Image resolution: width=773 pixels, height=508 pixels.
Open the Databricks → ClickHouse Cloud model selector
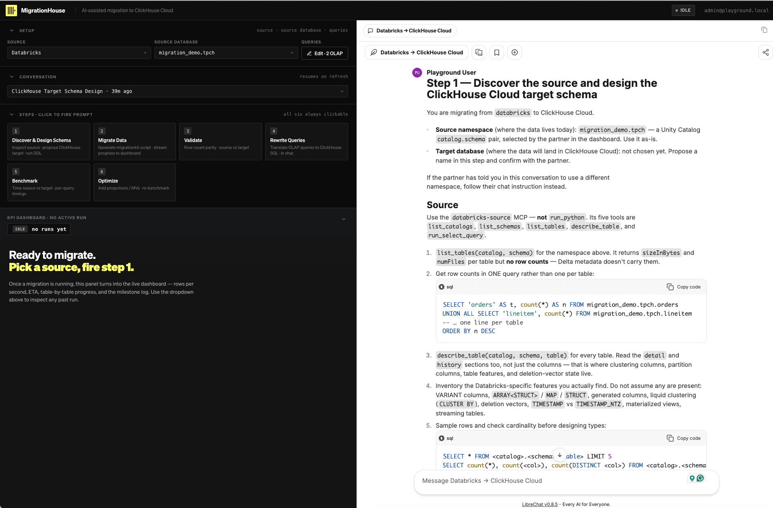[416, 52]
